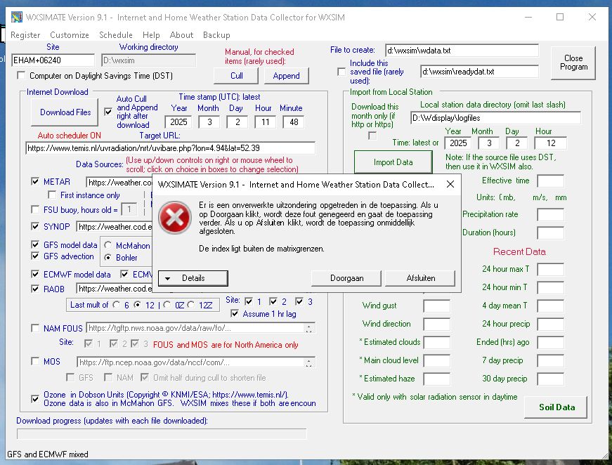This screenshot has width=612, height=465.
Task: Click NAM FOUS URL spinner arrows
Action: [x=308, y=329]
